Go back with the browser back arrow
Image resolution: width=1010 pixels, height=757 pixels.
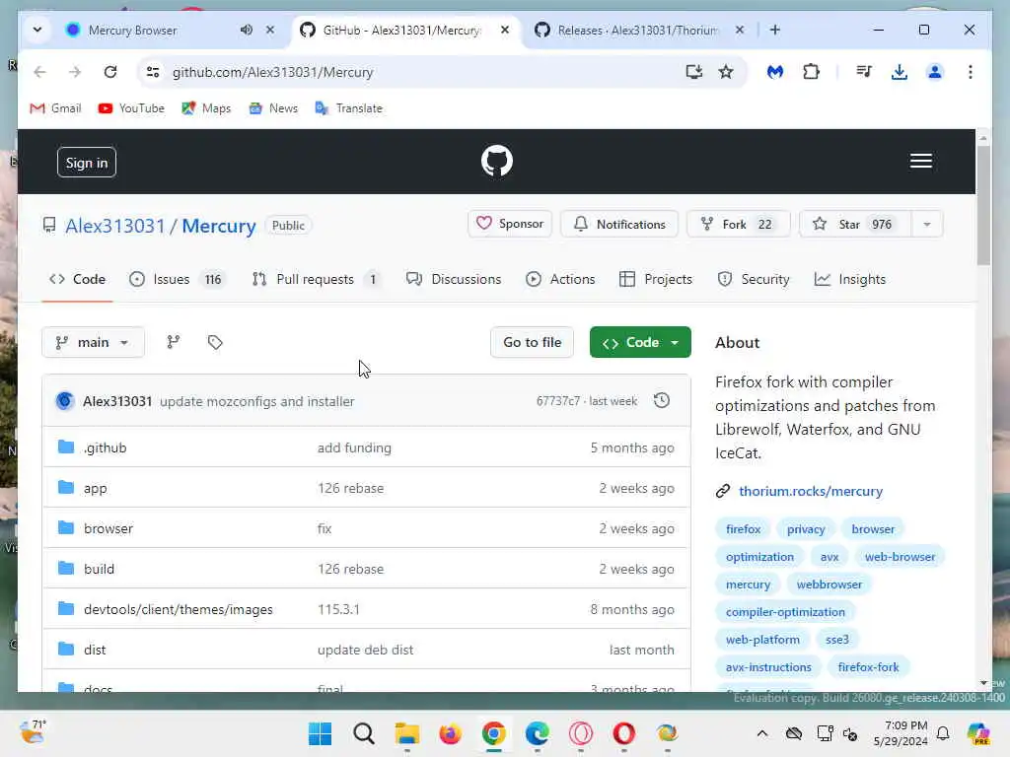39,72
